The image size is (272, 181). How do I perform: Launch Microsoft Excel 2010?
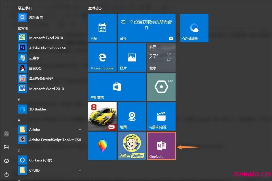tap(49, 38)
